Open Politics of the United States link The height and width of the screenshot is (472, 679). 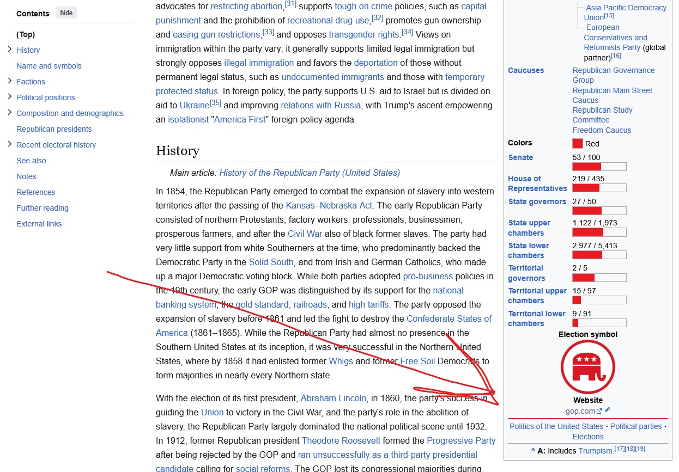pyautogui.click(x=556, y=426)
